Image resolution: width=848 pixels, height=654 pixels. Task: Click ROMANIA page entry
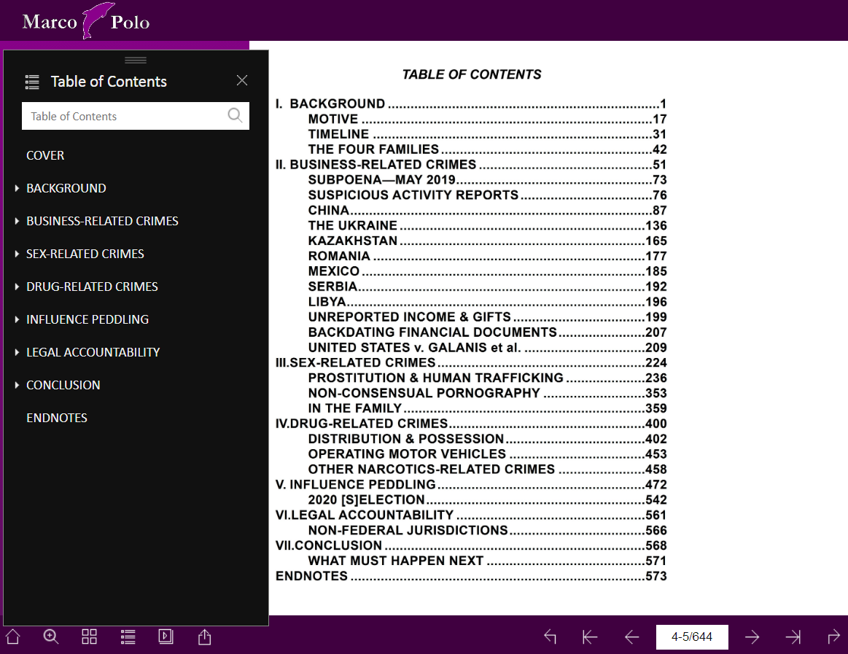[487, 256]
